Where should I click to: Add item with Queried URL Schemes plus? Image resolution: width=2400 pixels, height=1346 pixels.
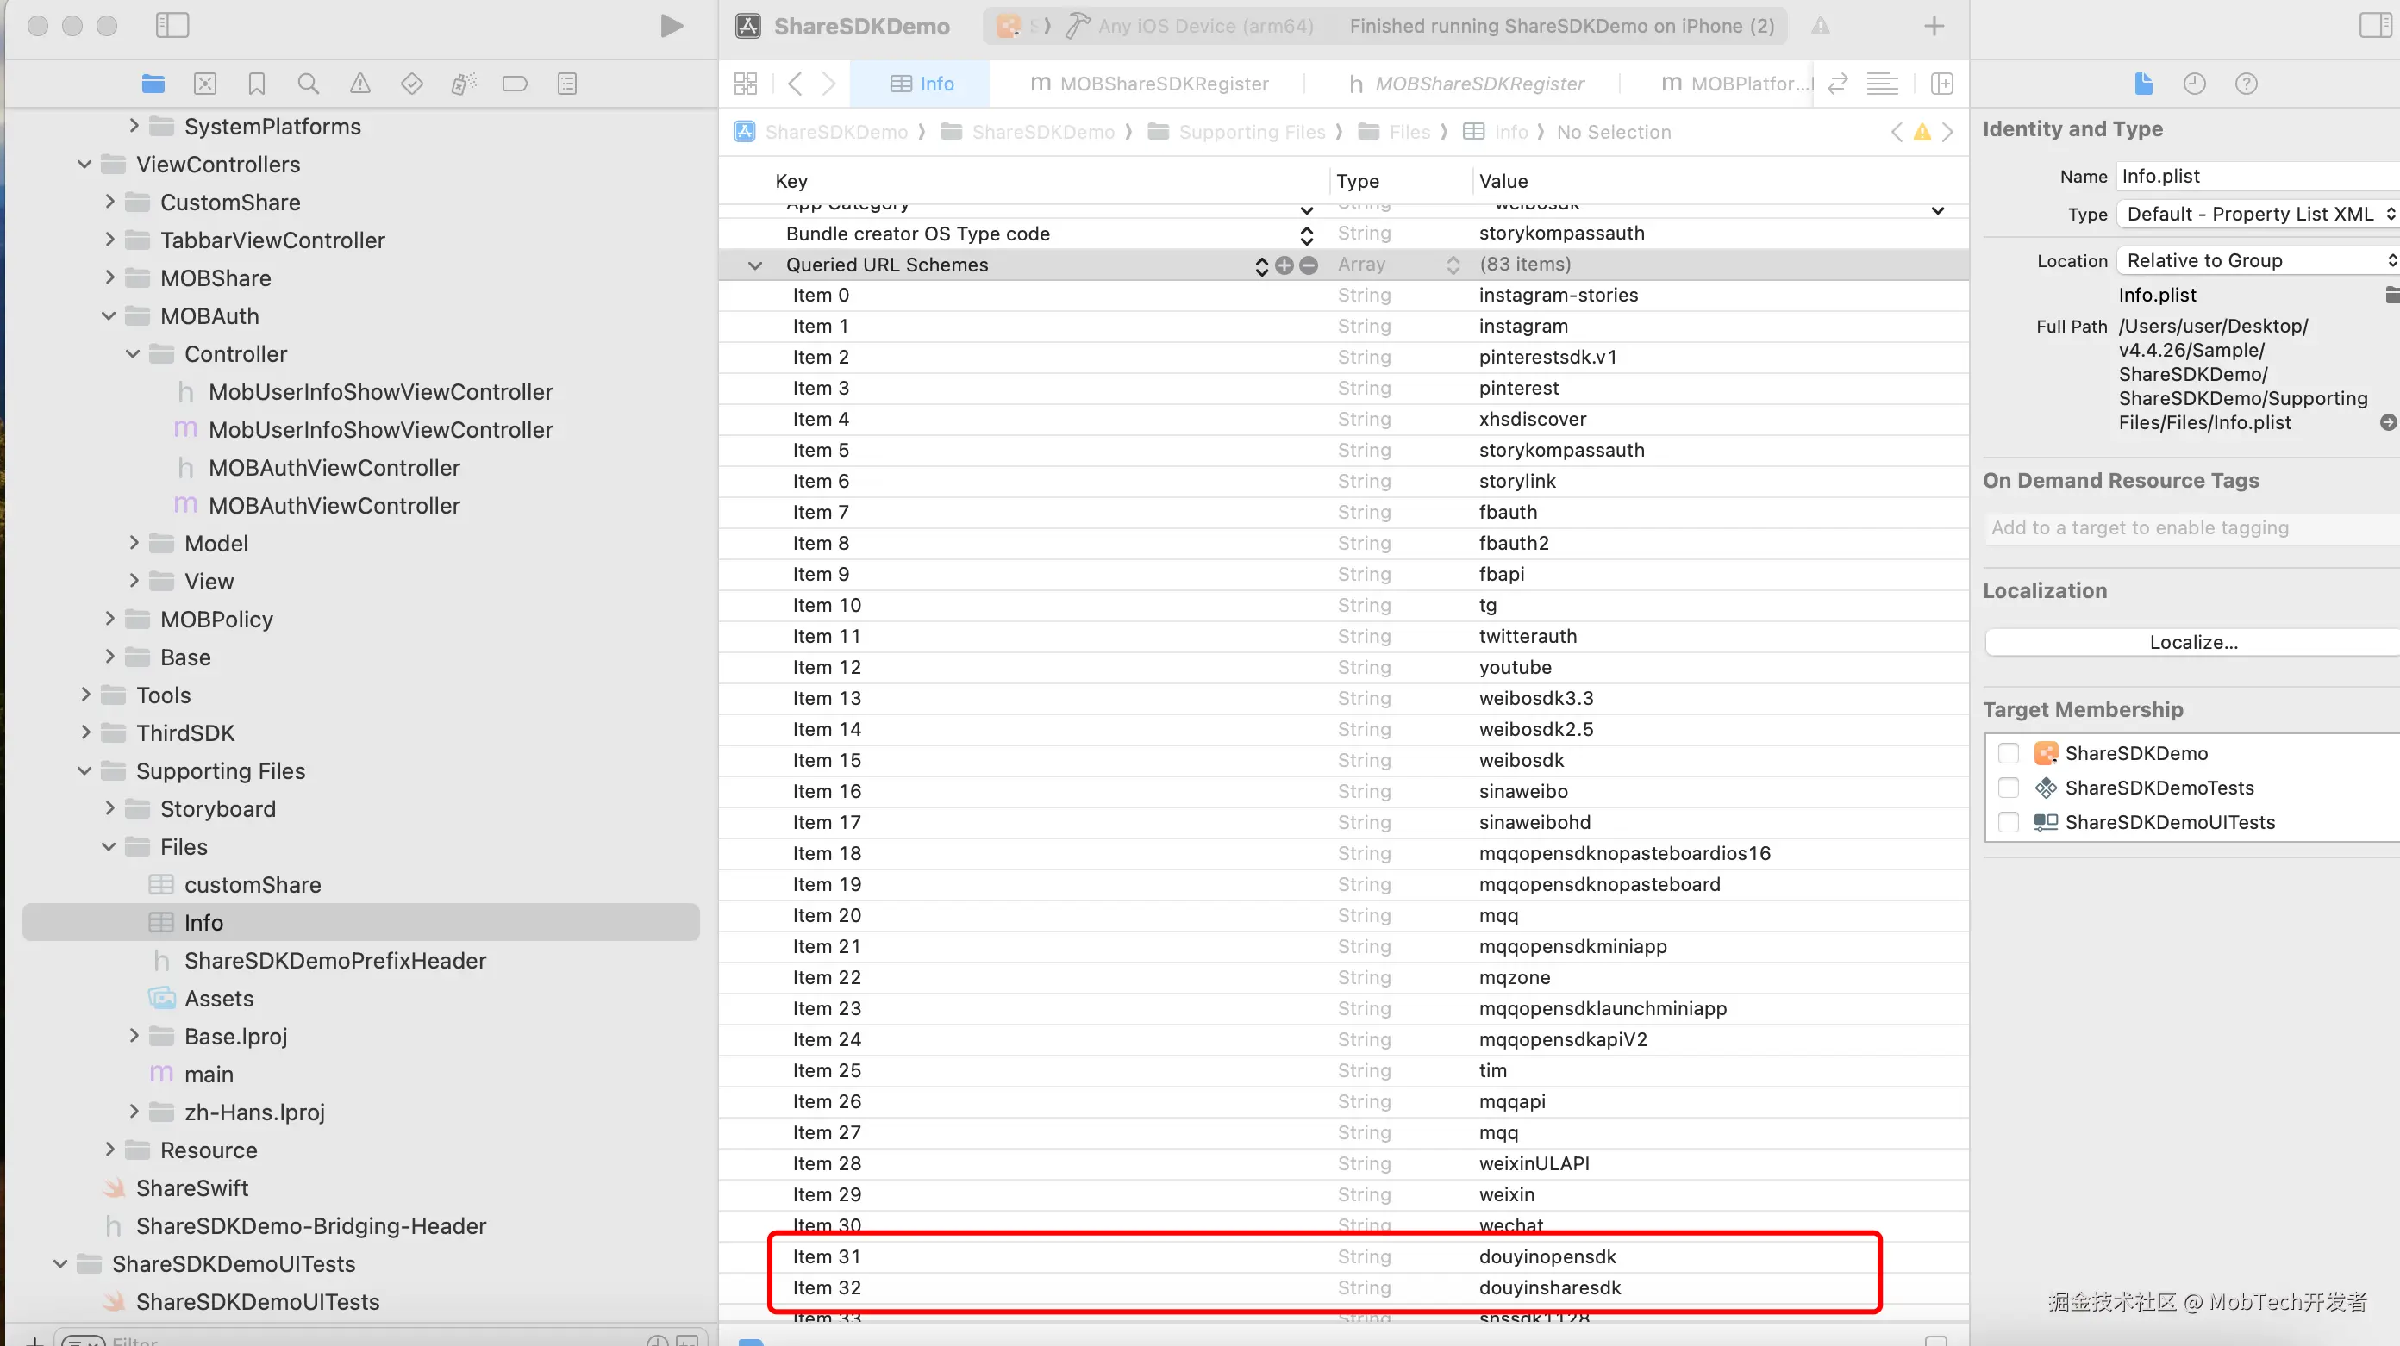1284,265
